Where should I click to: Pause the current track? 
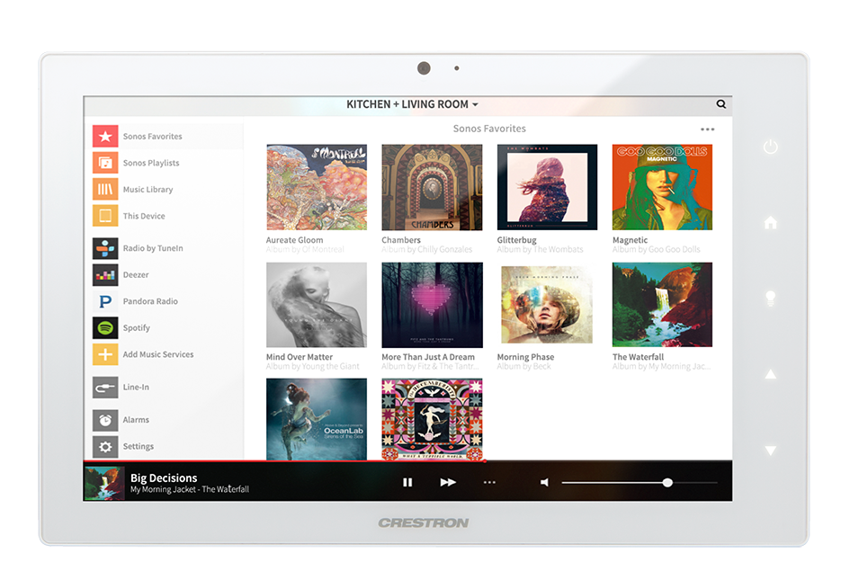pyautogui.click(x=407, y=482)
